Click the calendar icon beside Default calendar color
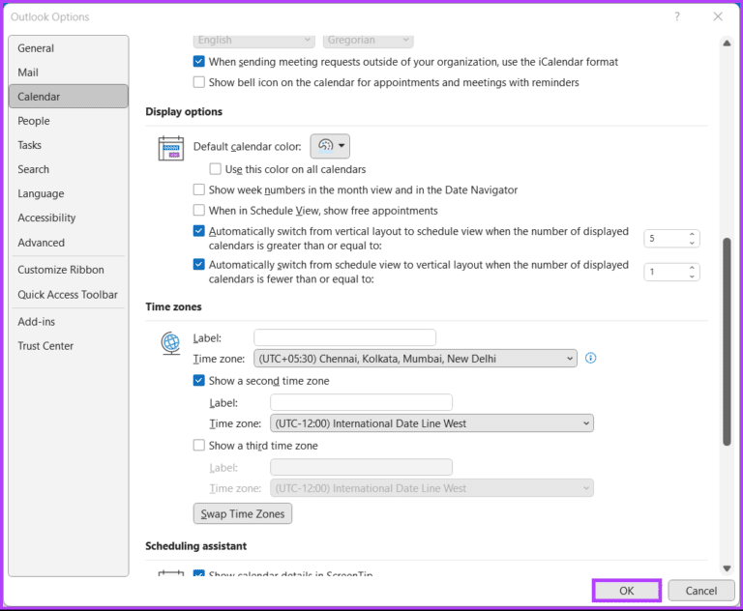743x611 pixels. tap(171, 148)
